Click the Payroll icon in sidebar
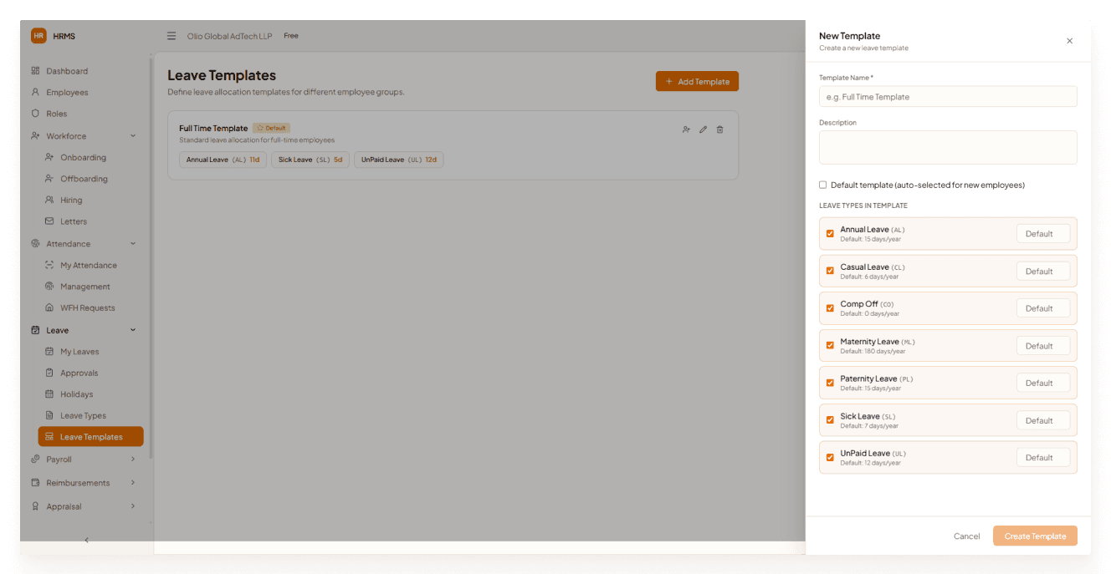Viewport: 1111px width, 574px height. click(35, 460)
